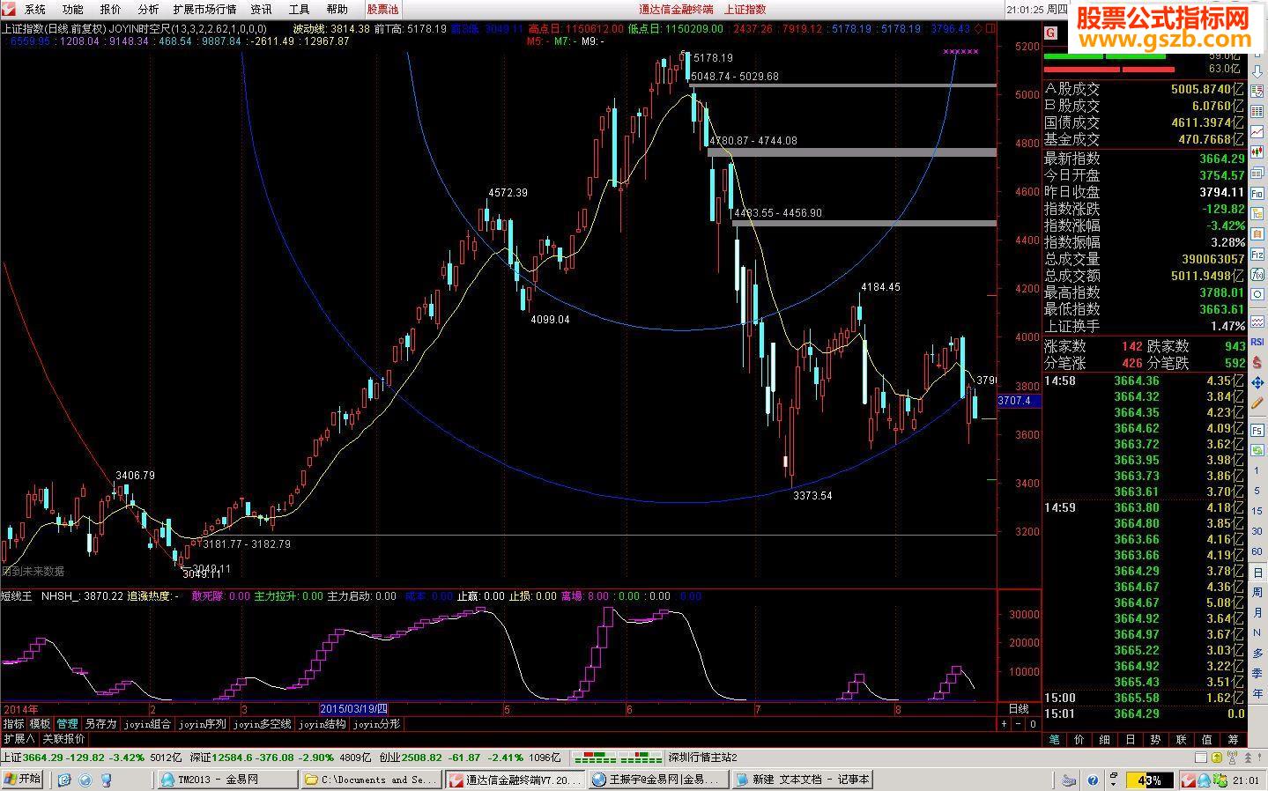The height and width of the screenshot is (791, 1268).
Task: Select the 价 tab below tick list
Action: pos(1079,740)
